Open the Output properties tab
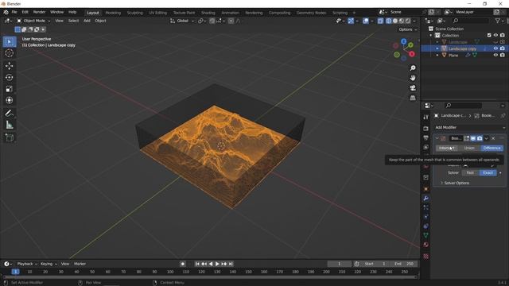Viewport: 509px width, 286px height. (426, 137)
